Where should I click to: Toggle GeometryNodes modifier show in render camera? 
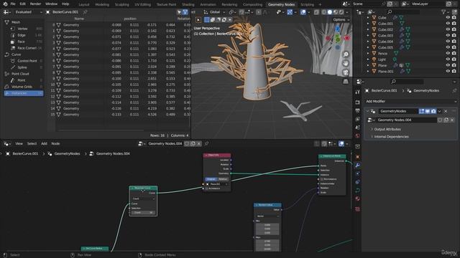click(433, 111)
